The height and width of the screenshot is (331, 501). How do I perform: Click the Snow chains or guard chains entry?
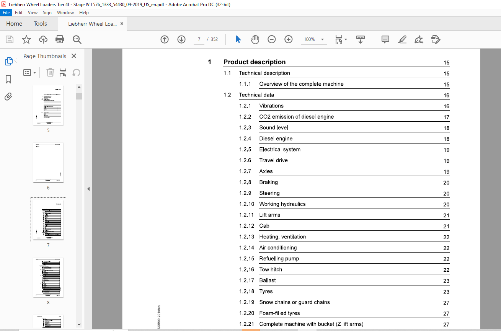pos(295,302)
